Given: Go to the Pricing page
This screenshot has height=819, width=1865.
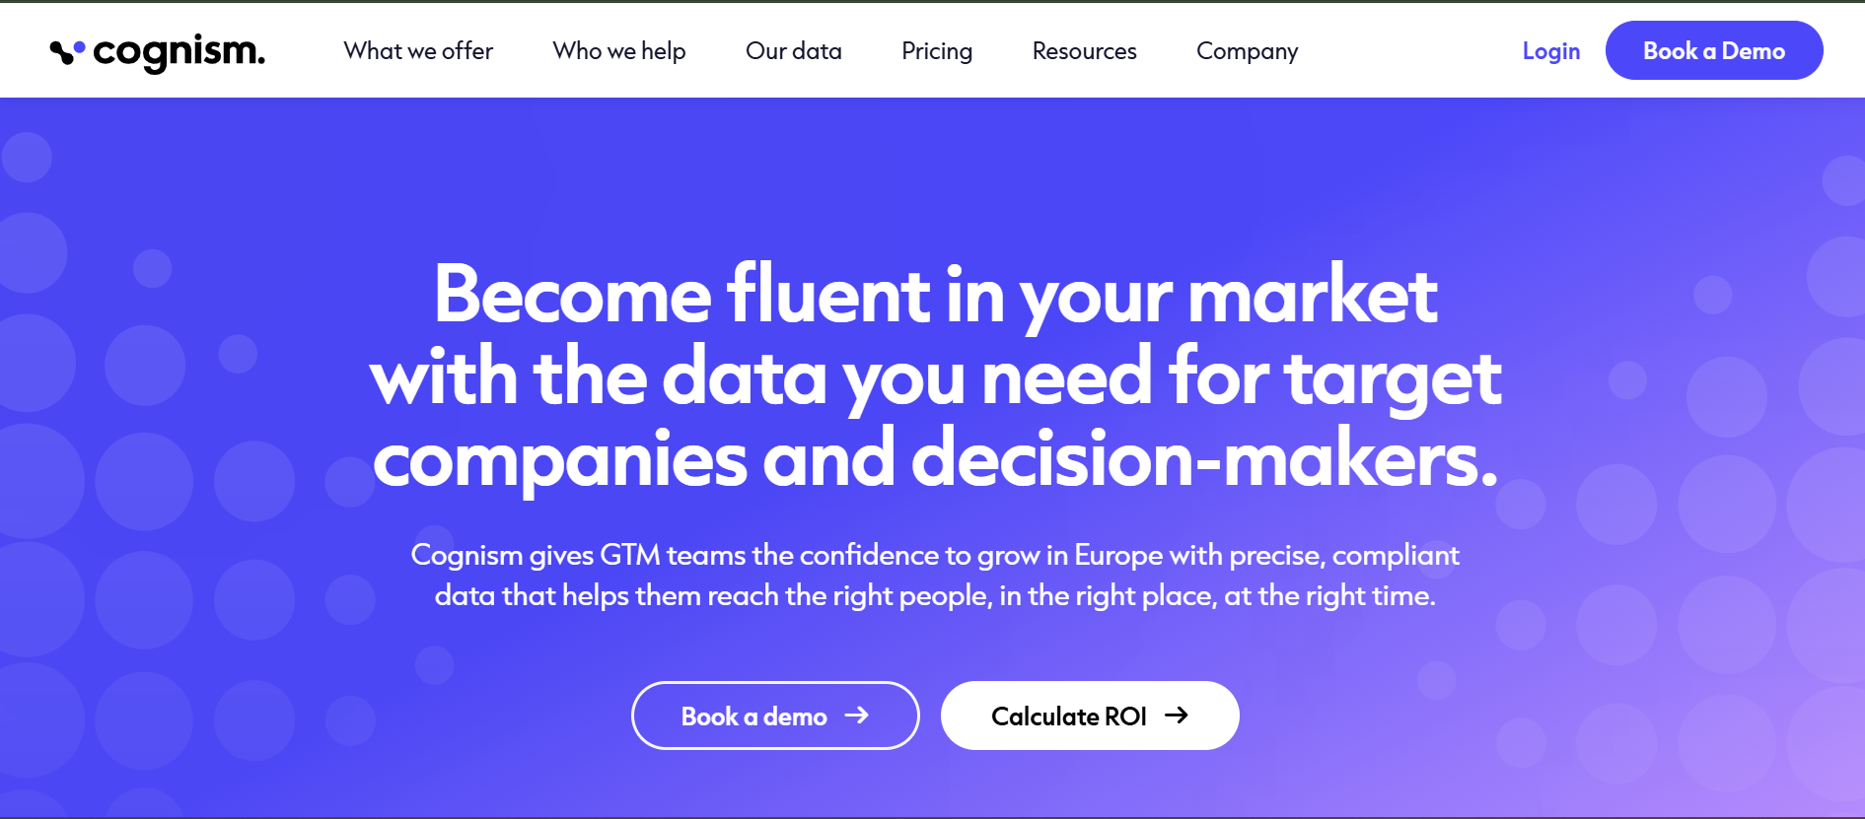Looking at the screenshot, I should click(x=937, y=51).
